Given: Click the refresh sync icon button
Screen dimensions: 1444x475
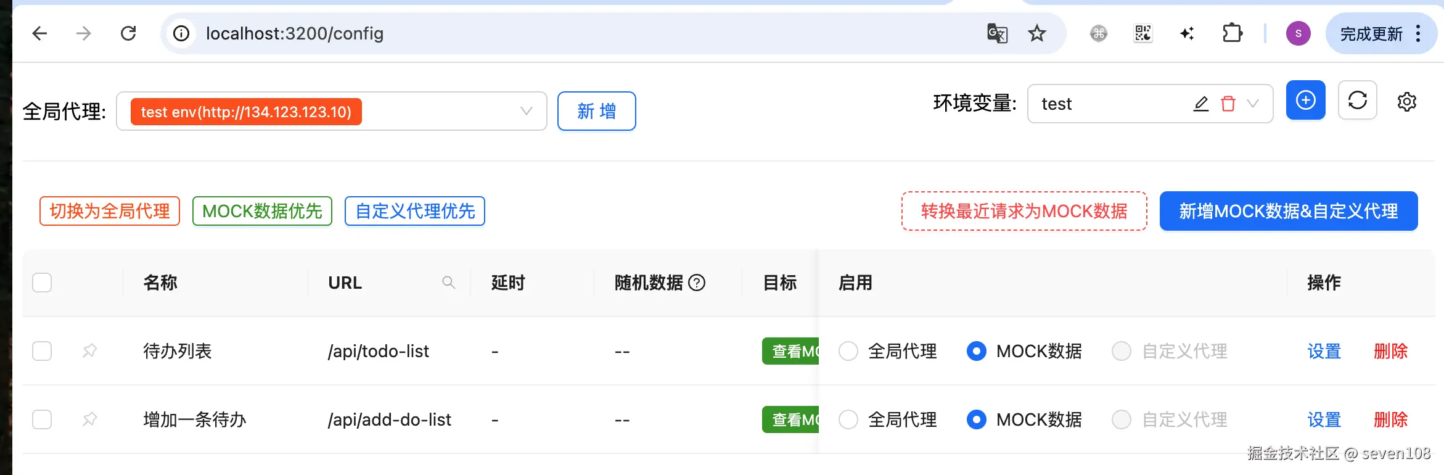Looking at the screenshot, I should click(x=1357, y=100).
